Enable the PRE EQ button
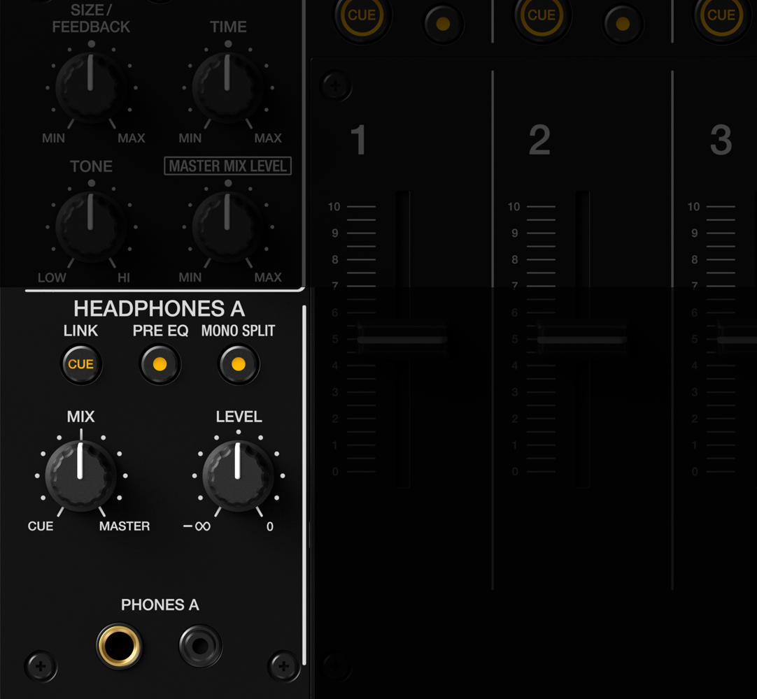757x699 pixels. [160, 364]
